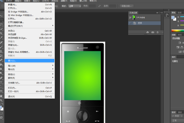
Task: Adjust the R color slider
Action: pyautogui.click(x=182, y=17)
